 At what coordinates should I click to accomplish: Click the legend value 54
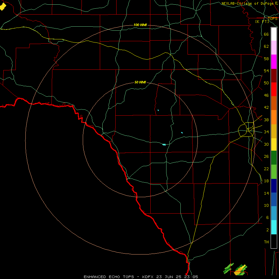266,71
